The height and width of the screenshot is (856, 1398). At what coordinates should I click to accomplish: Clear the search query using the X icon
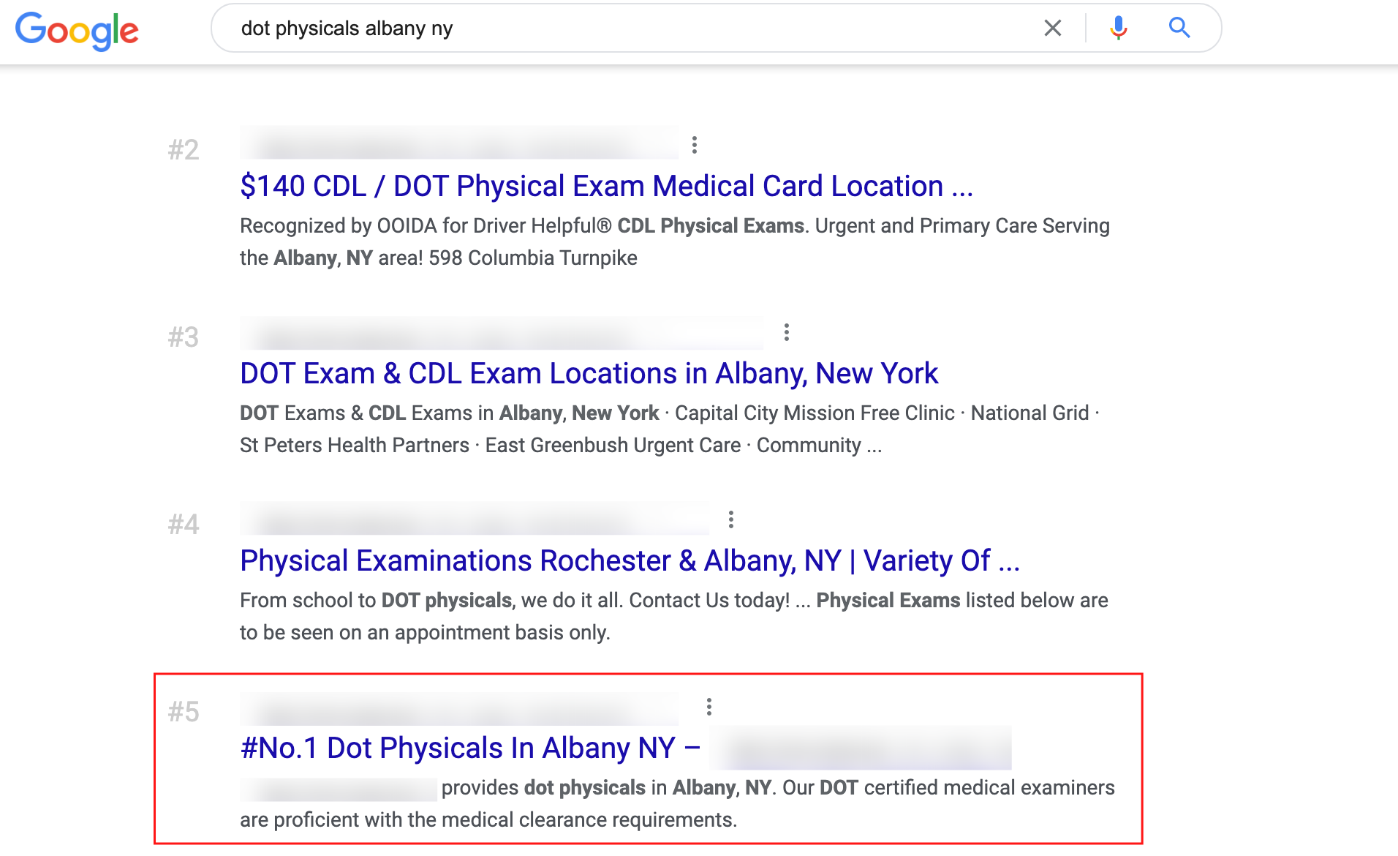tap(1053, 28)
